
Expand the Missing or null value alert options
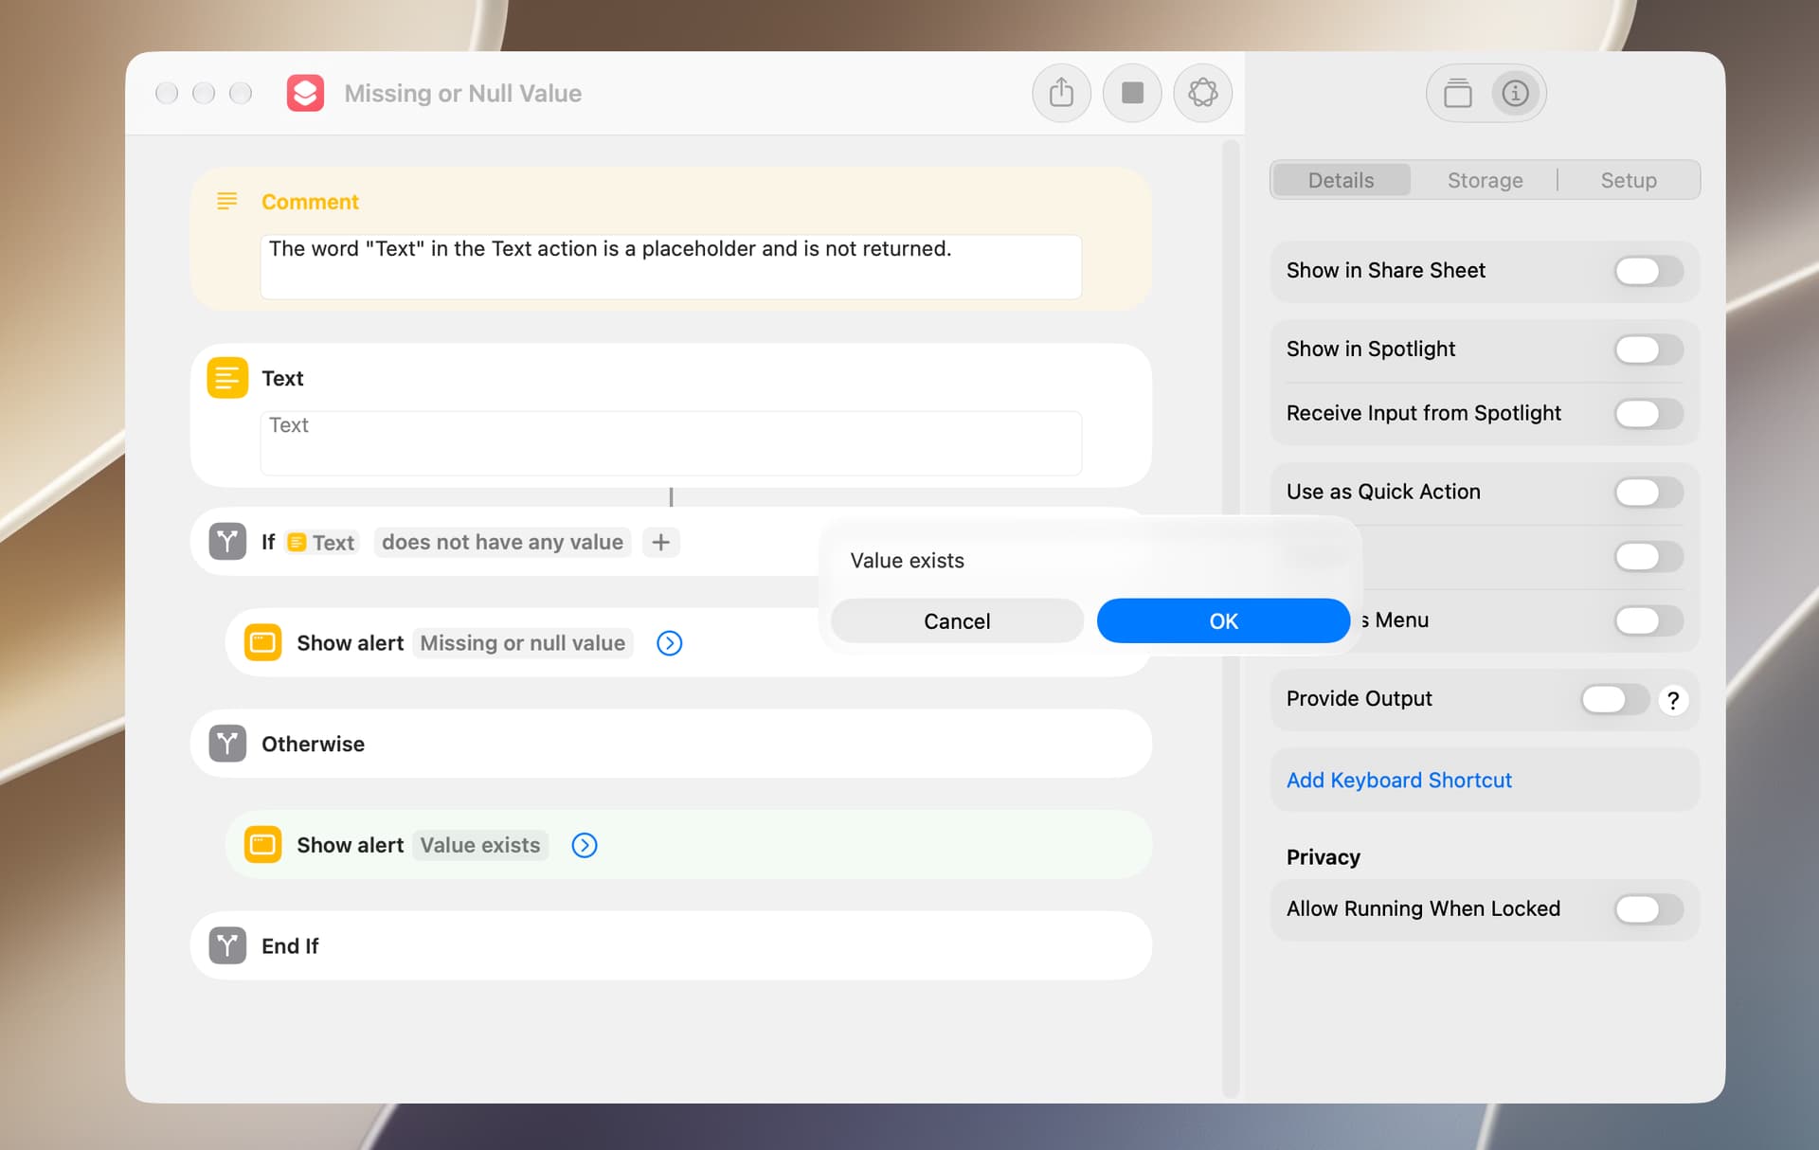(669, 643)
